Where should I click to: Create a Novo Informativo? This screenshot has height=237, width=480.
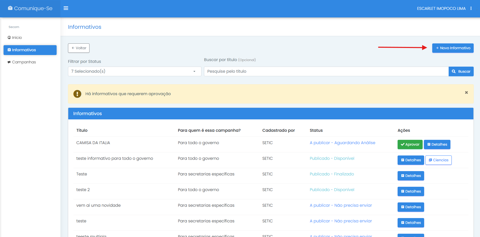pyautogui.click(x=453, y=48)
